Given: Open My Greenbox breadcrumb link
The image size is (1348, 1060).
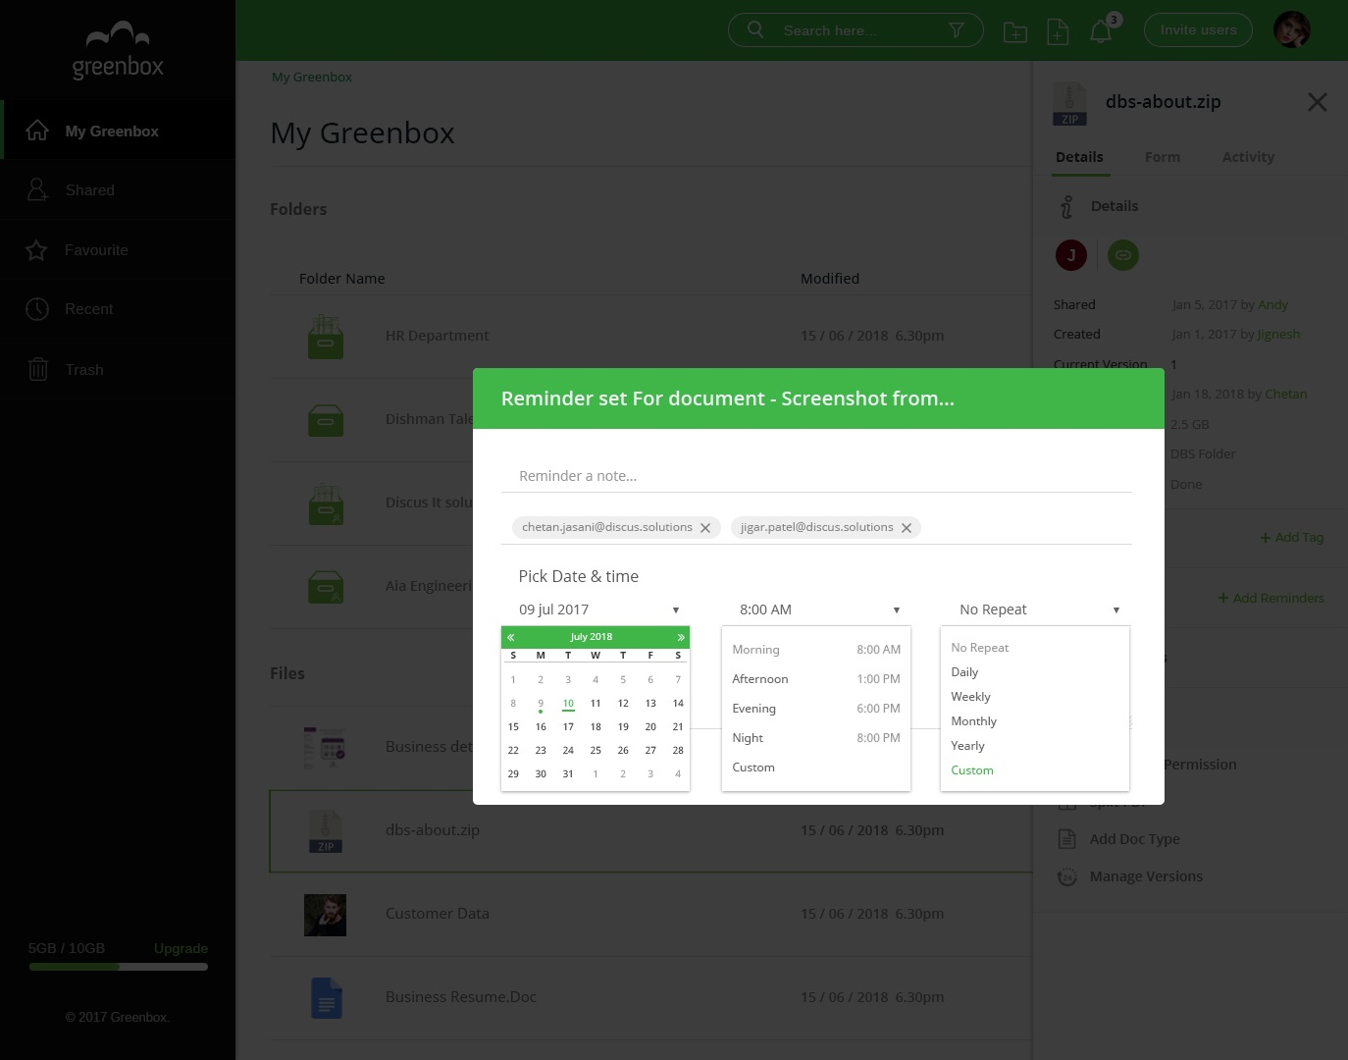Looking at the screenshot, I should [x=312, y=78].
